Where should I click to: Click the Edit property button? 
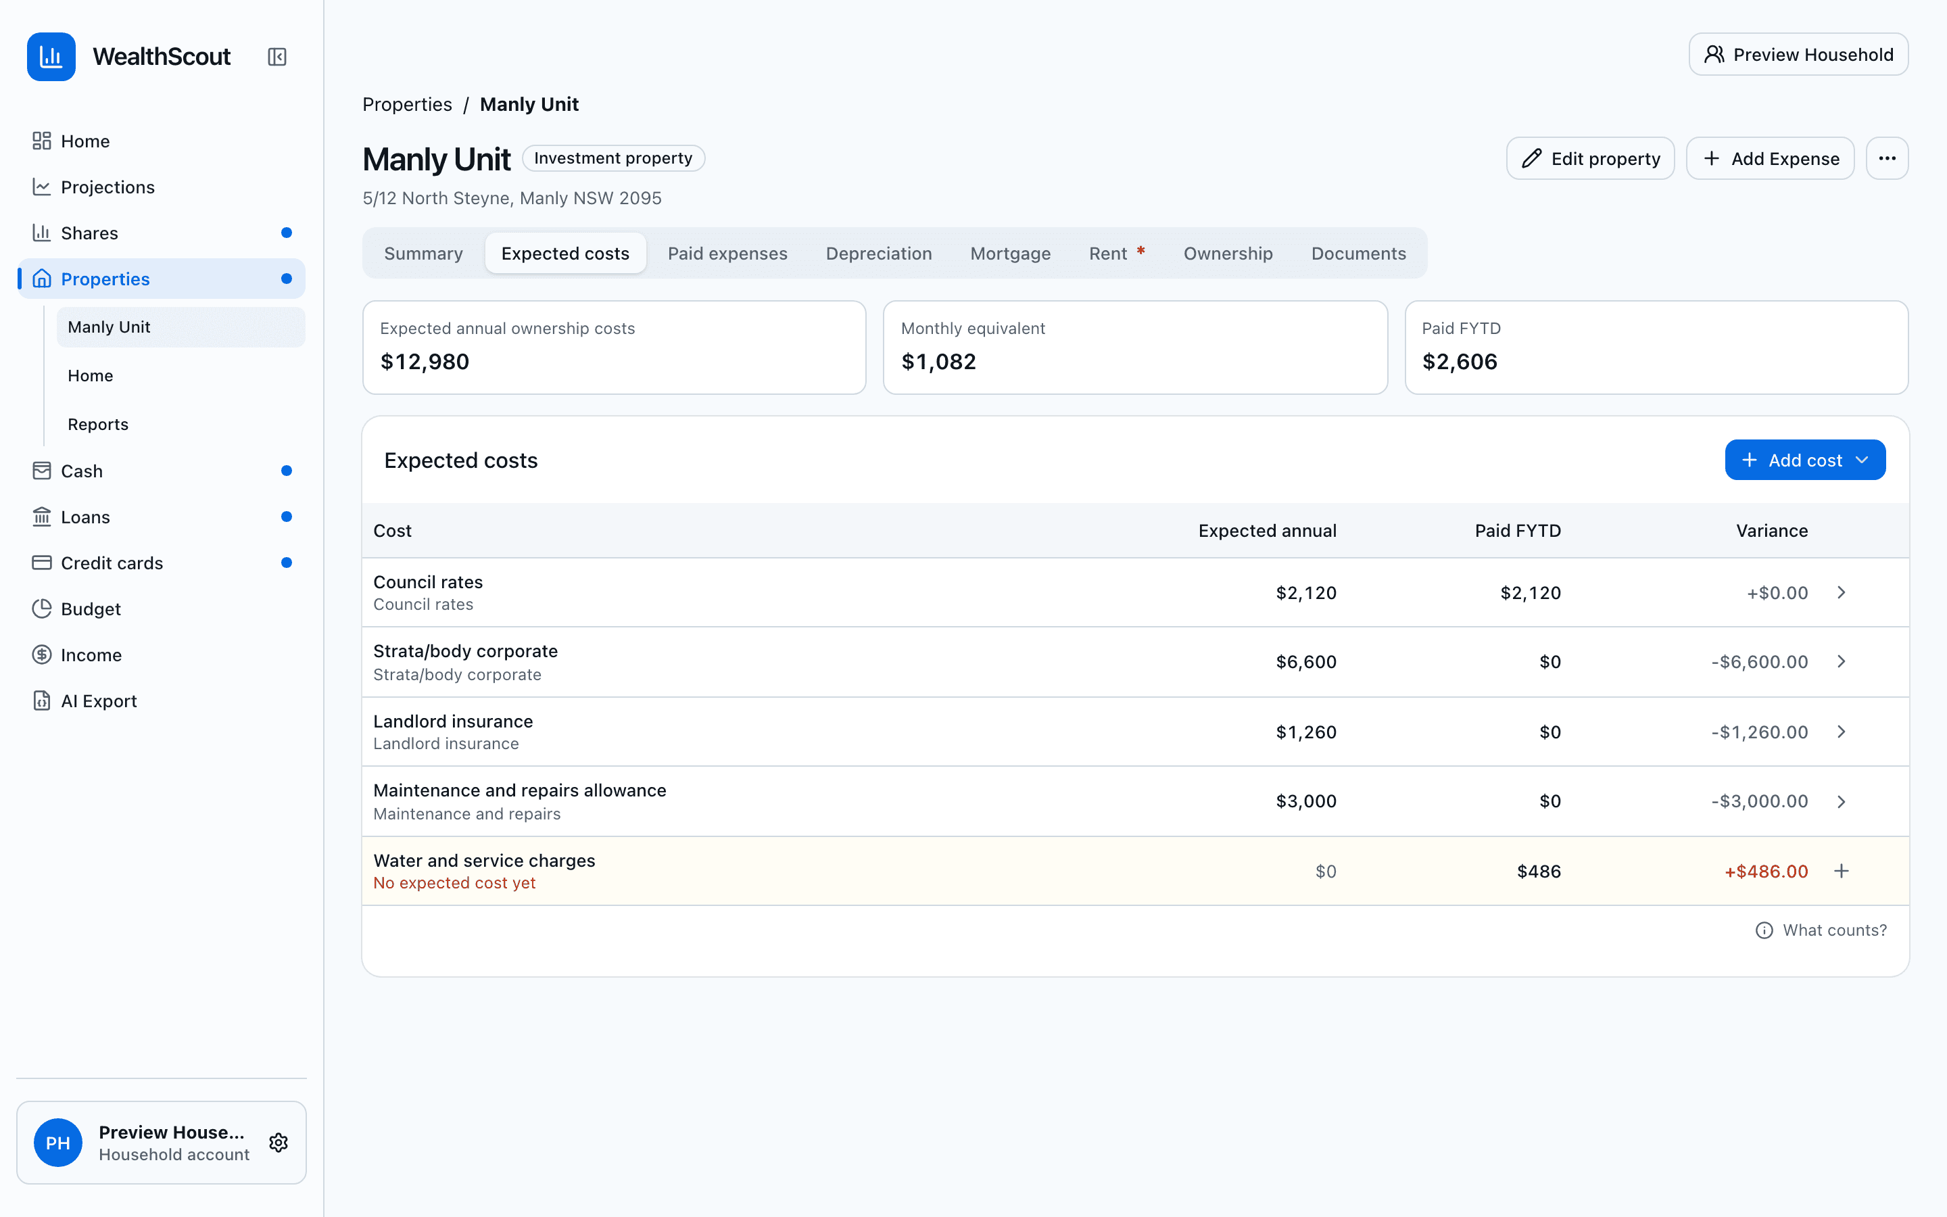[x=1590, y=159]
